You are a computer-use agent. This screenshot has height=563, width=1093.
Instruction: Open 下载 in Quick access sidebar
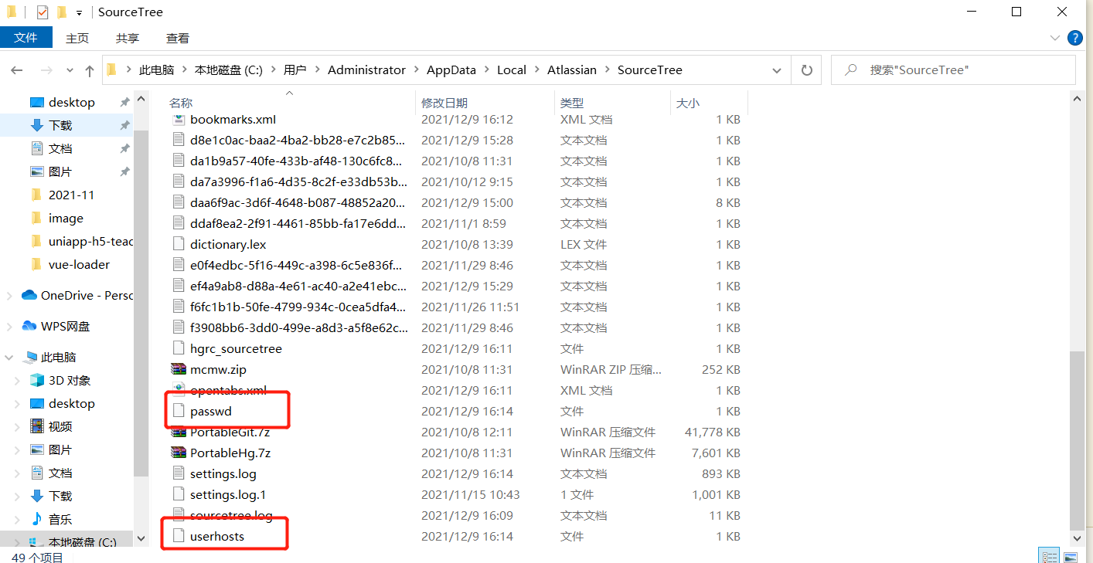[60, 126]
